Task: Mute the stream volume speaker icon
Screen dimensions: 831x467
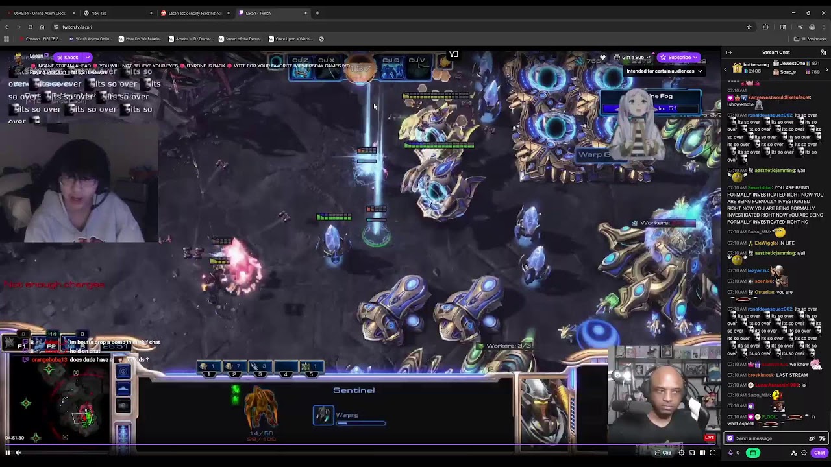Action: click(18, 453)
